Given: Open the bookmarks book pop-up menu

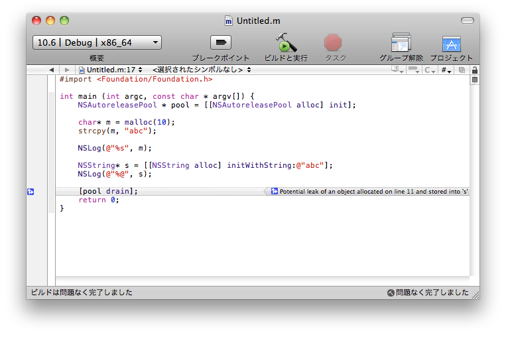Looking at the screenshot, I should (x=397, y=70).
